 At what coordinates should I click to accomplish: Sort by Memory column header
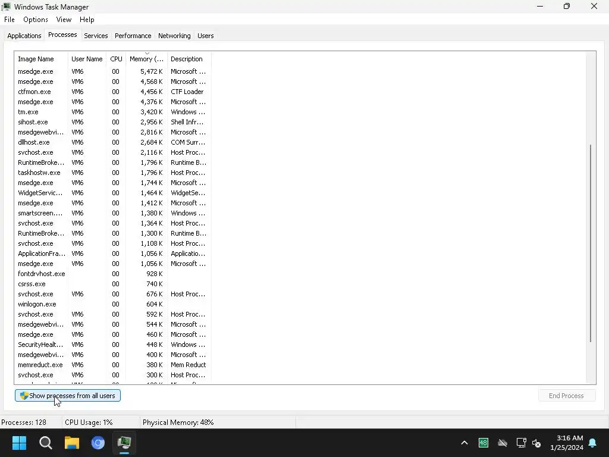click(146, 59)
